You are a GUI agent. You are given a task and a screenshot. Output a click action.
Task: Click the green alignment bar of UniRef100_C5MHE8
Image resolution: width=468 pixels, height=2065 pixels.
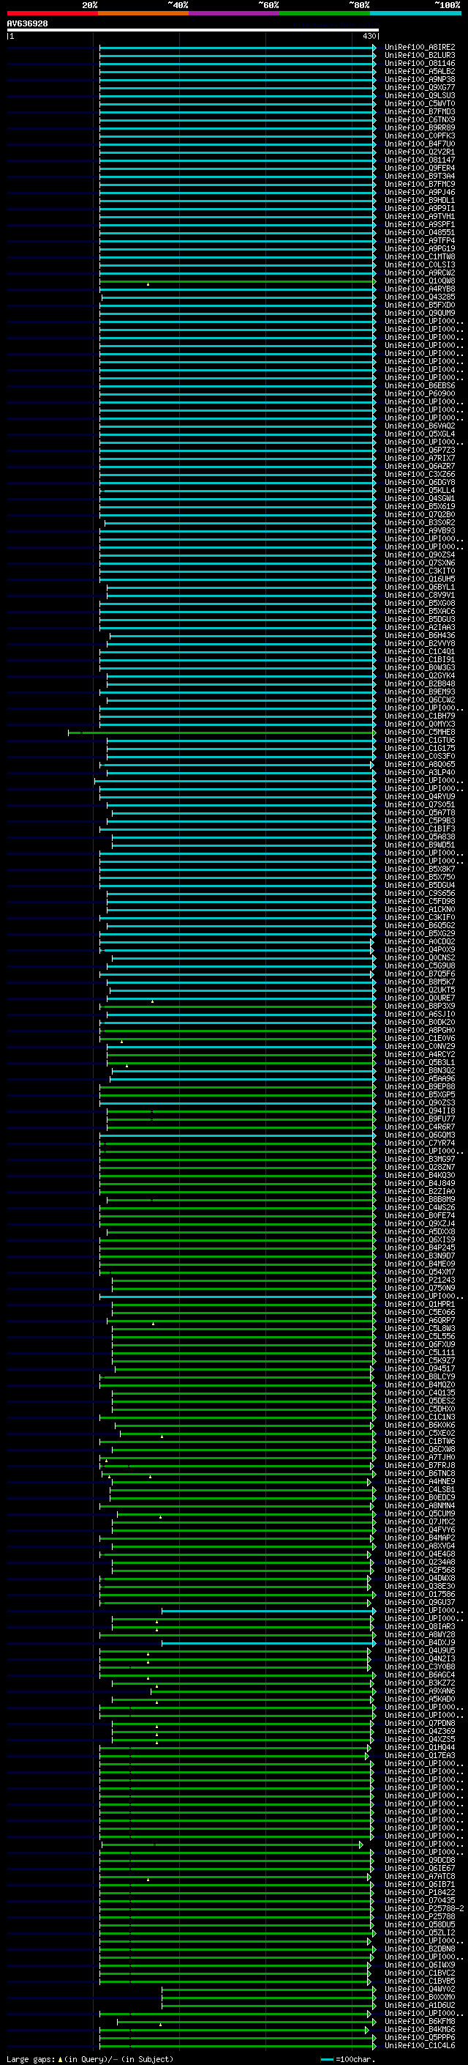pos(222,732)
